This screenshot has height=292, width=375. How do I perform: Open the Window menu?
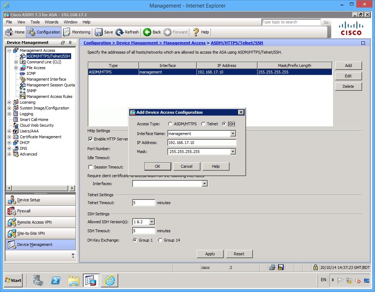(70, 22)
